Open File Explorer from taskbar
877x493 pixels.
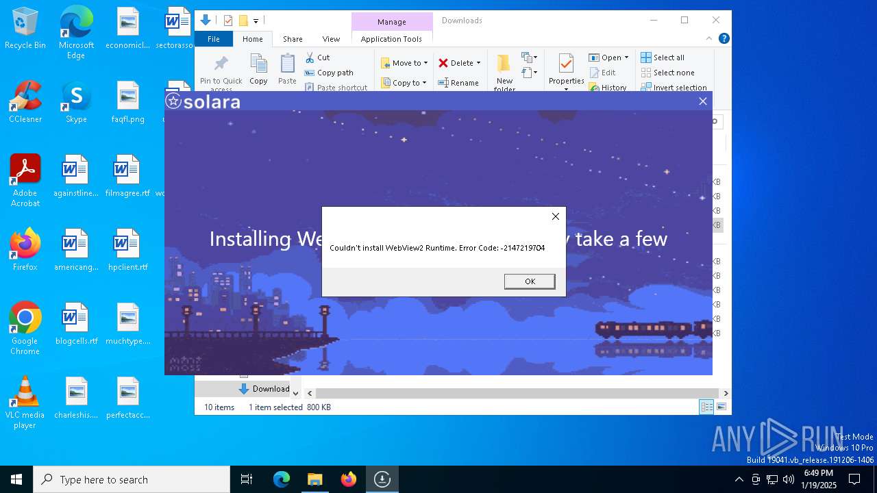click(x=314, y=479)
